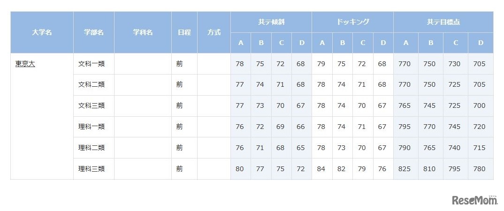Click the 共テ目標点 group header
This screenshot has height=211, width=504.
[443, 22]
